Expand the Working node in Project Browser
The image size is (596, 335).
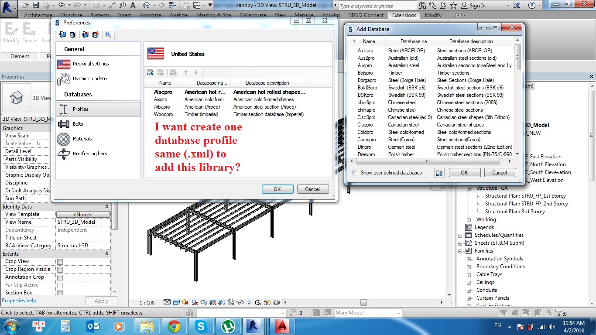coord(469,219)
